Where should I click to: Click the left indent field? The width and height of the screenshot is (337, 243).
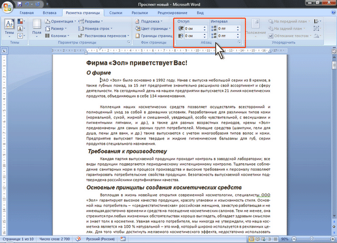click(193, 28)
